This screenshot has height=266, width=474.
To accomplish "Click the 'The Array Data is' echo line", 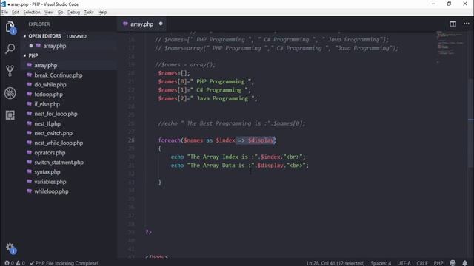I will (x=240, y=166).
